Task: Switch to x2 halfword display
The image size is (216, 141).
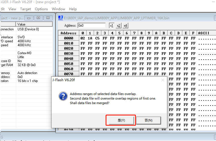Action: 118,26
